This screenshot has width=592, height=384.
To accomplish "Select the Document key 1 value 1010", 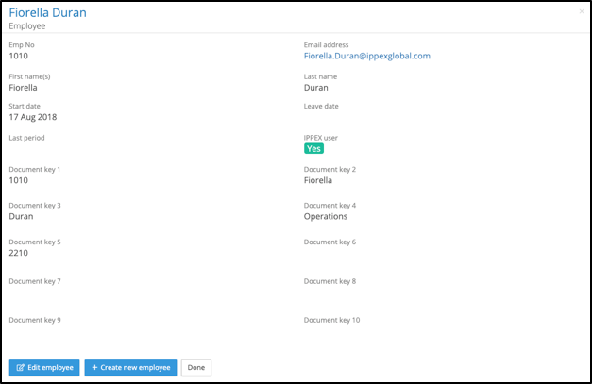I will coord(19,180).
